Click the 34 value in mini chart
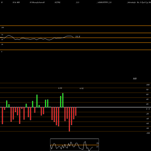The image size is (151, 151). [x=97, y=143]
